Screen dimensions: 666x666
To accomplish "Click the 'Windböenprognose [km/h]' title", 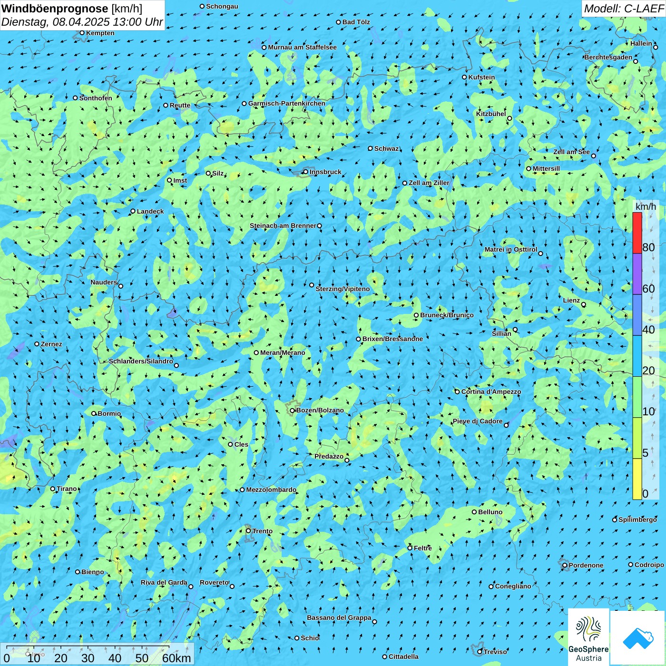I will [x=72, y=9].
